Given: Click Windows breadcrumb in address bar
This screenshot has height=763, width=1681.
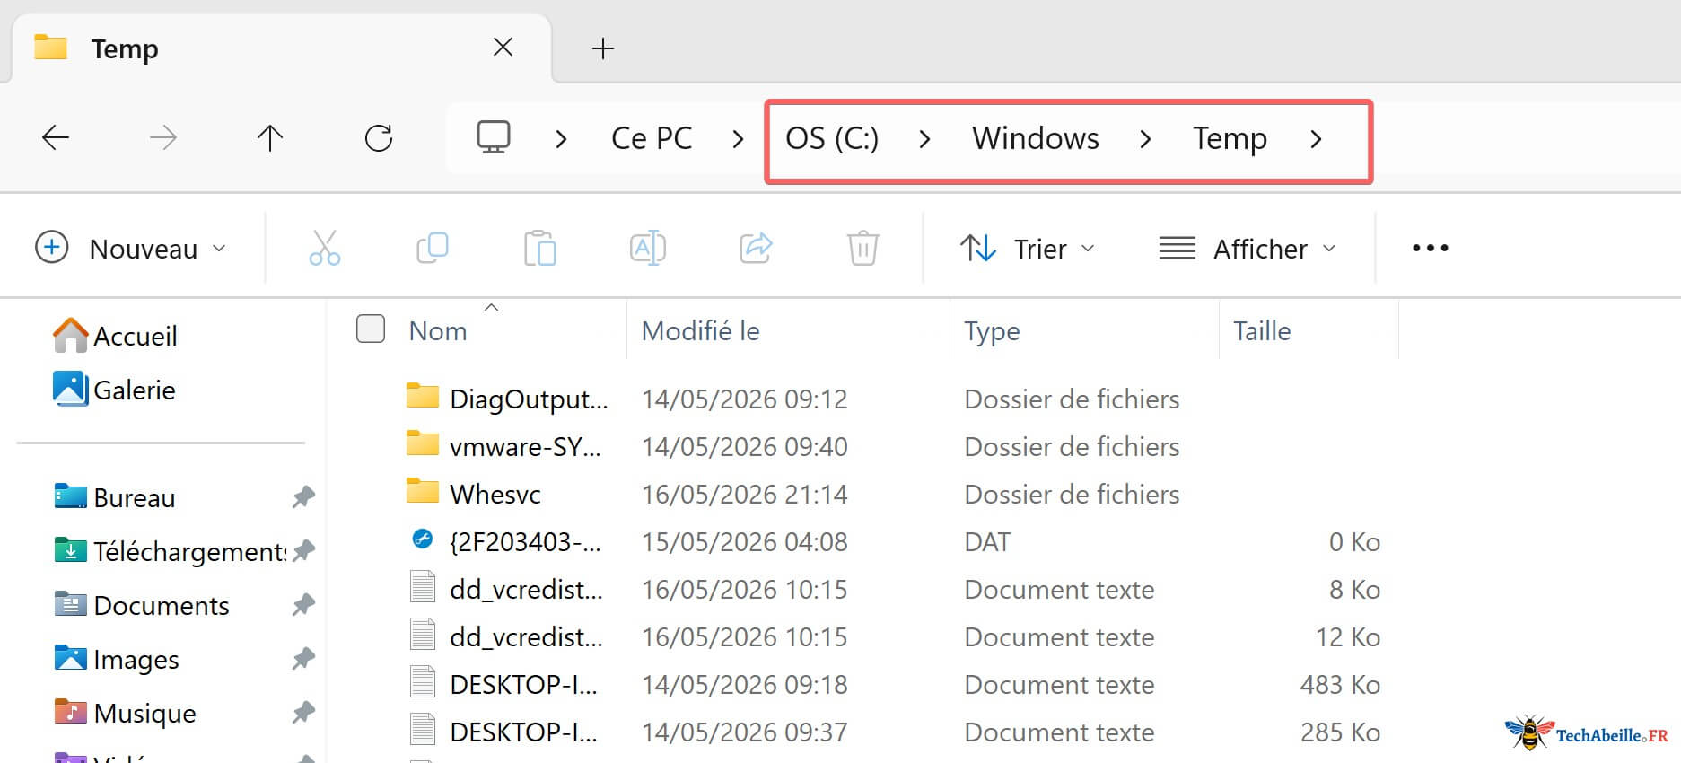Looking at the screenshot, I should 1036,138.
